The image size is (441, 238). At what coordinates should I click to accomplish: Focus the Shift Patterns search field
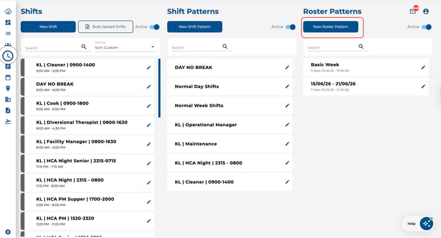point(196,47)
